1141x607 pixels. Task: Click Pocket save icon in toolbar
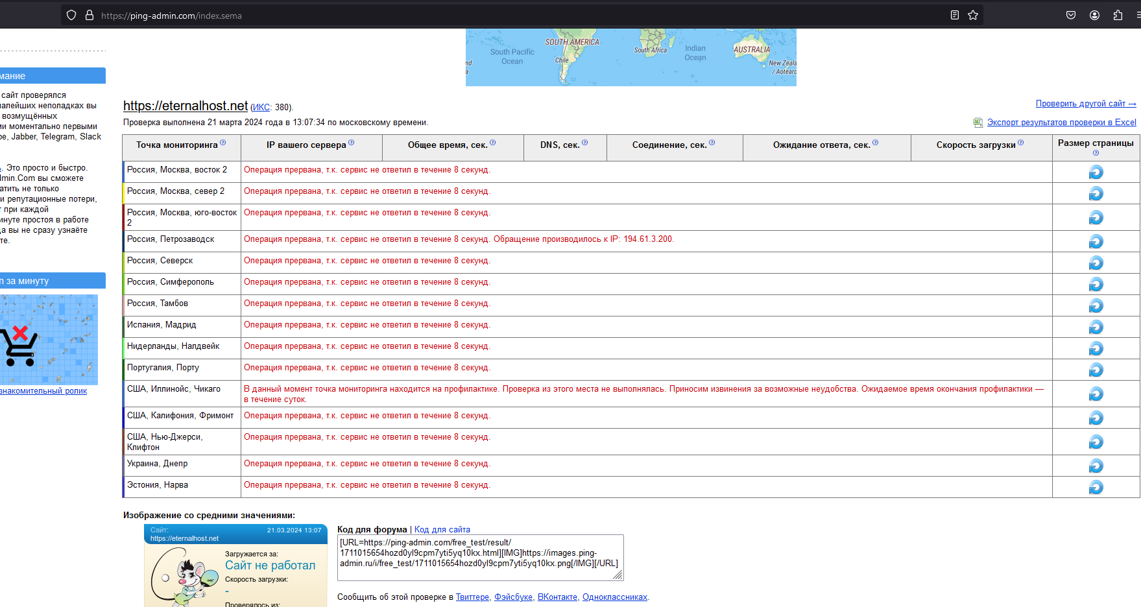click(x=1071, y=16)
